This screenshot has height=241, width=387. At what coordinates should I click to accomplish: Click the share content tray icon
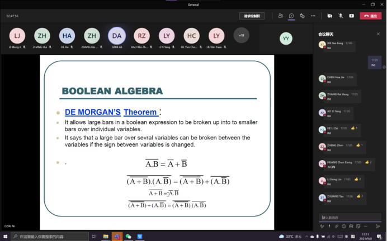(352, 16)
